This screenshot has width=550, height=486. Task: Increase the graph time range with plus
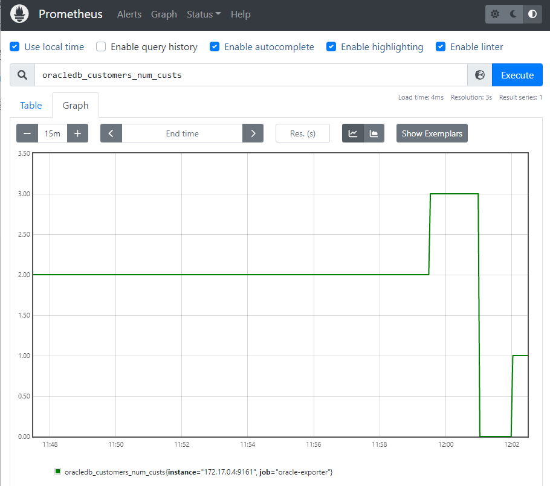point(77,133)
